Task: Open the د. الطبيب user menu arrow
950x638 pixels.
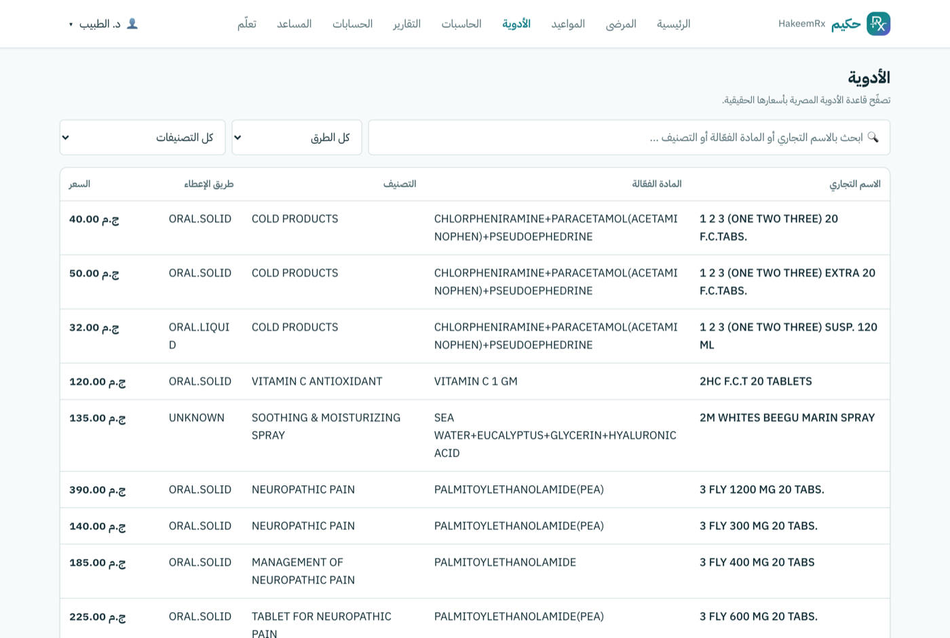Action: 71,24
